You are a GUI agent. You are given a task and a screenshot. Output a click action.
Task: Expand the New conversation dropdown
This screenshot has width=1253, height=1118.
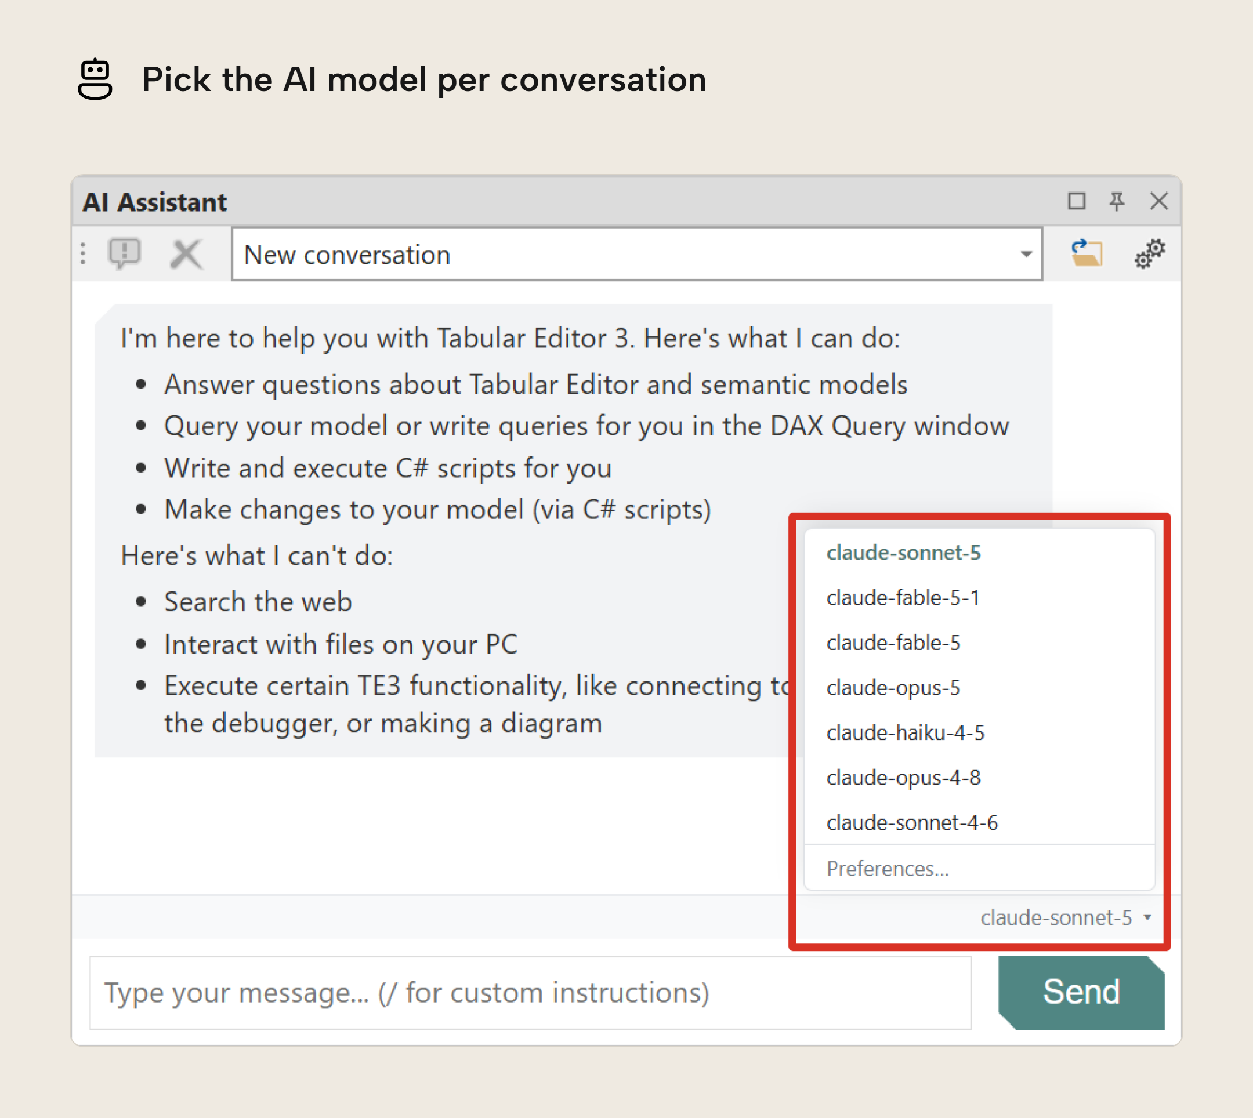[1026, 255]
